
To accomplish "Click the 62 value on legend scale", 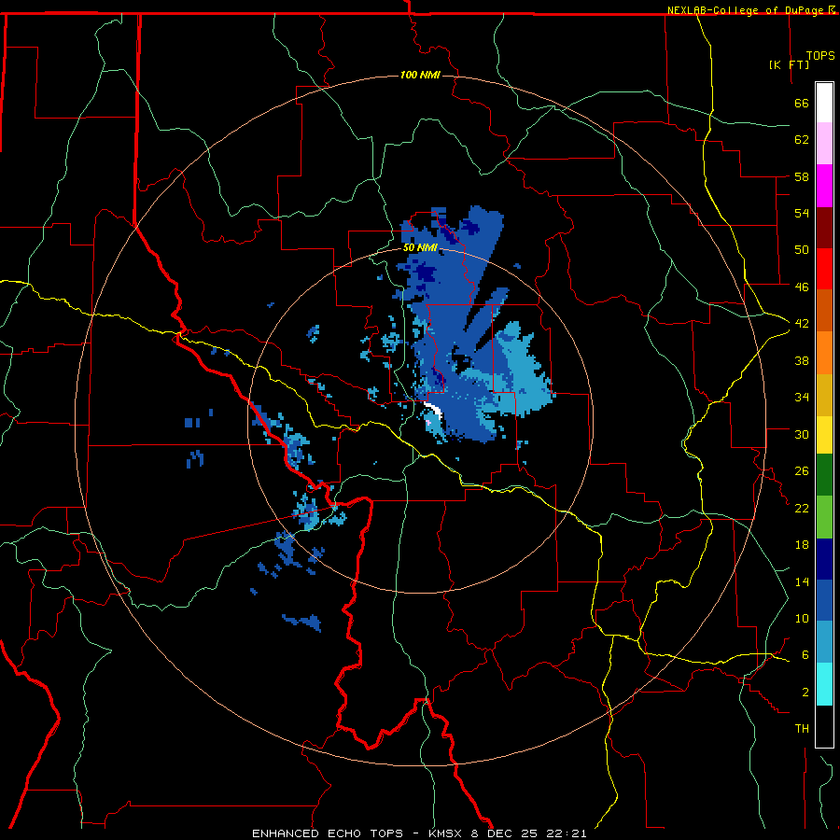I will click(802, 140).
